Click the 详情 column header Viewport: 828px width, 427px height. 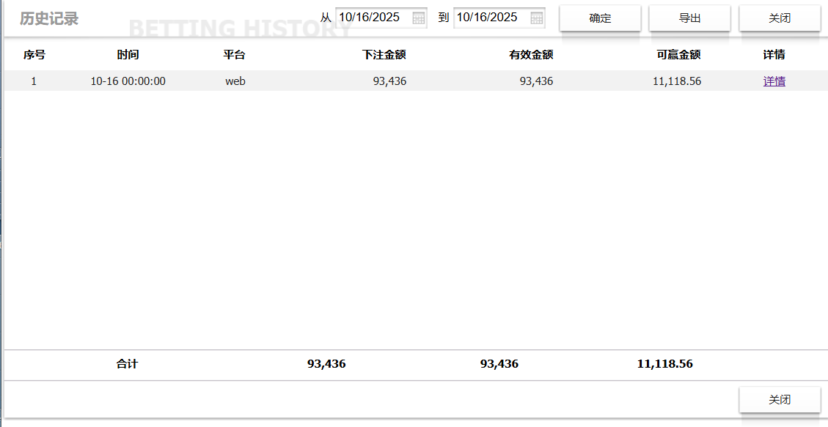click(x=774, y=54)
